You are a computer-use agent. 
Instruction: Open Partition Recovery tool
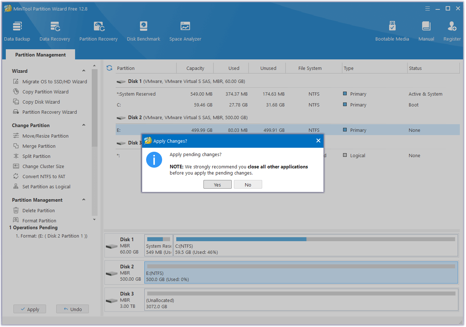[98, 31]
